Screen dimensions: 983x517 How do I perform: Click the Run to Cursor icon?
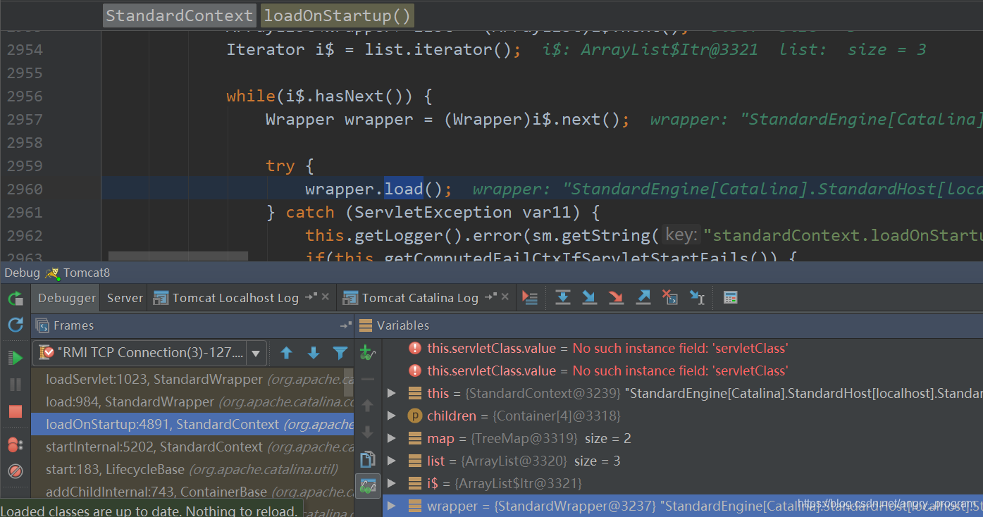click(696, 298)
